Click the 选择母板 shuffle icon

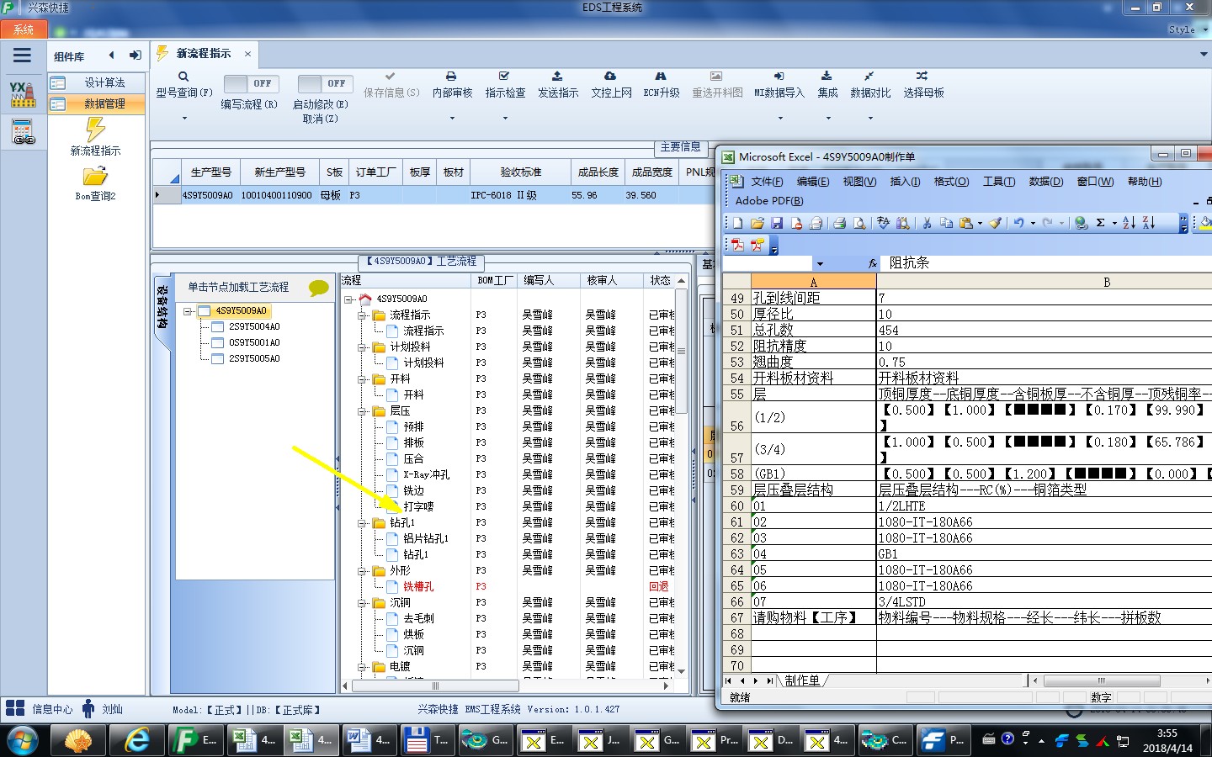pos(922,77)
